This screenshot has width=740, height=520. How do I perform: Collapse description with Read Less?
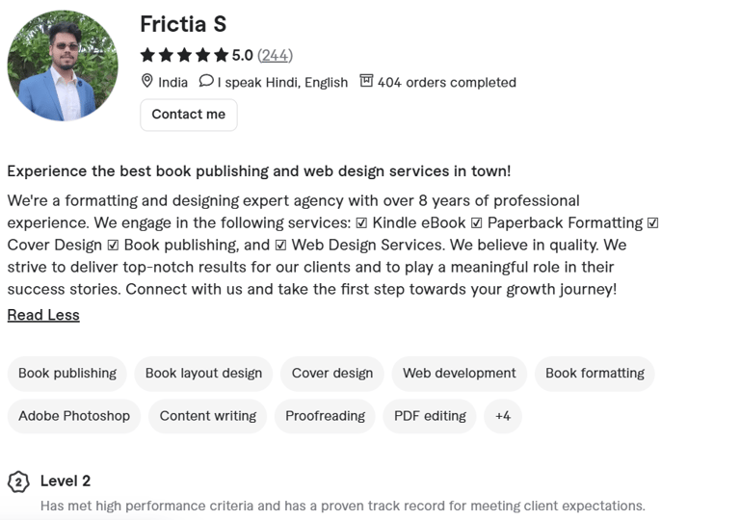(43, 315)
